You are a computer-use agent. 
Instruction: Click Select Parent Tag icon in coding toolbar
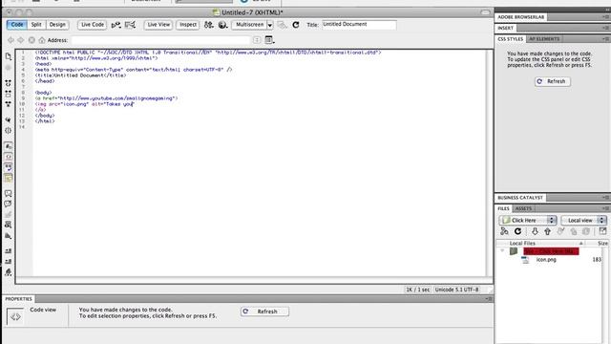coord(9,120)
